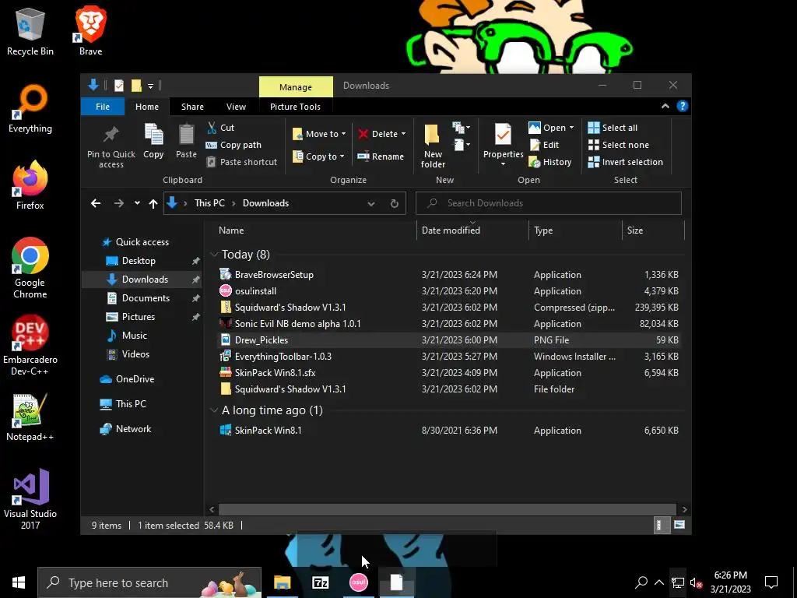This screenshot has height=598, width=797.
Task: Collapse the A long time ago group
Action: click(x=214, y=410)
